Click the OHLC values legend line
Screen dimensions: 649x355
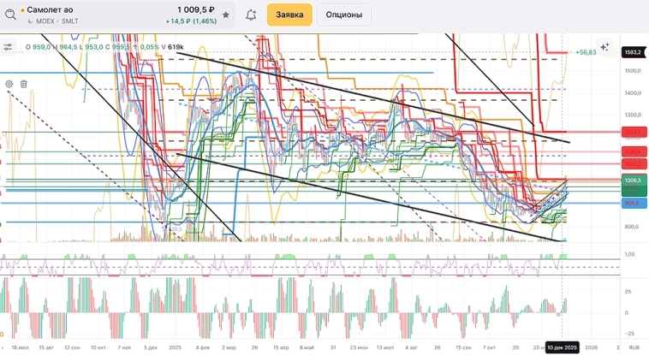point(103,47)
